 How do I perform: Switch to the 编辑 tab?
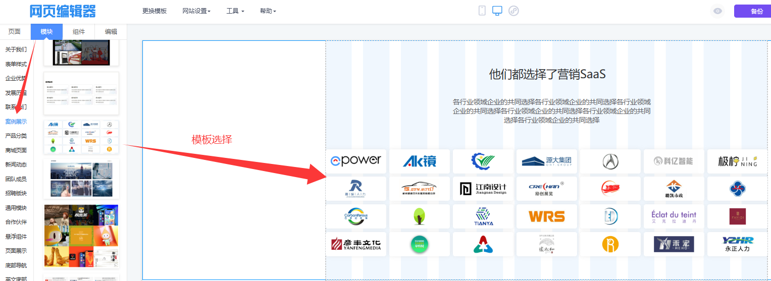click(111, 31)
